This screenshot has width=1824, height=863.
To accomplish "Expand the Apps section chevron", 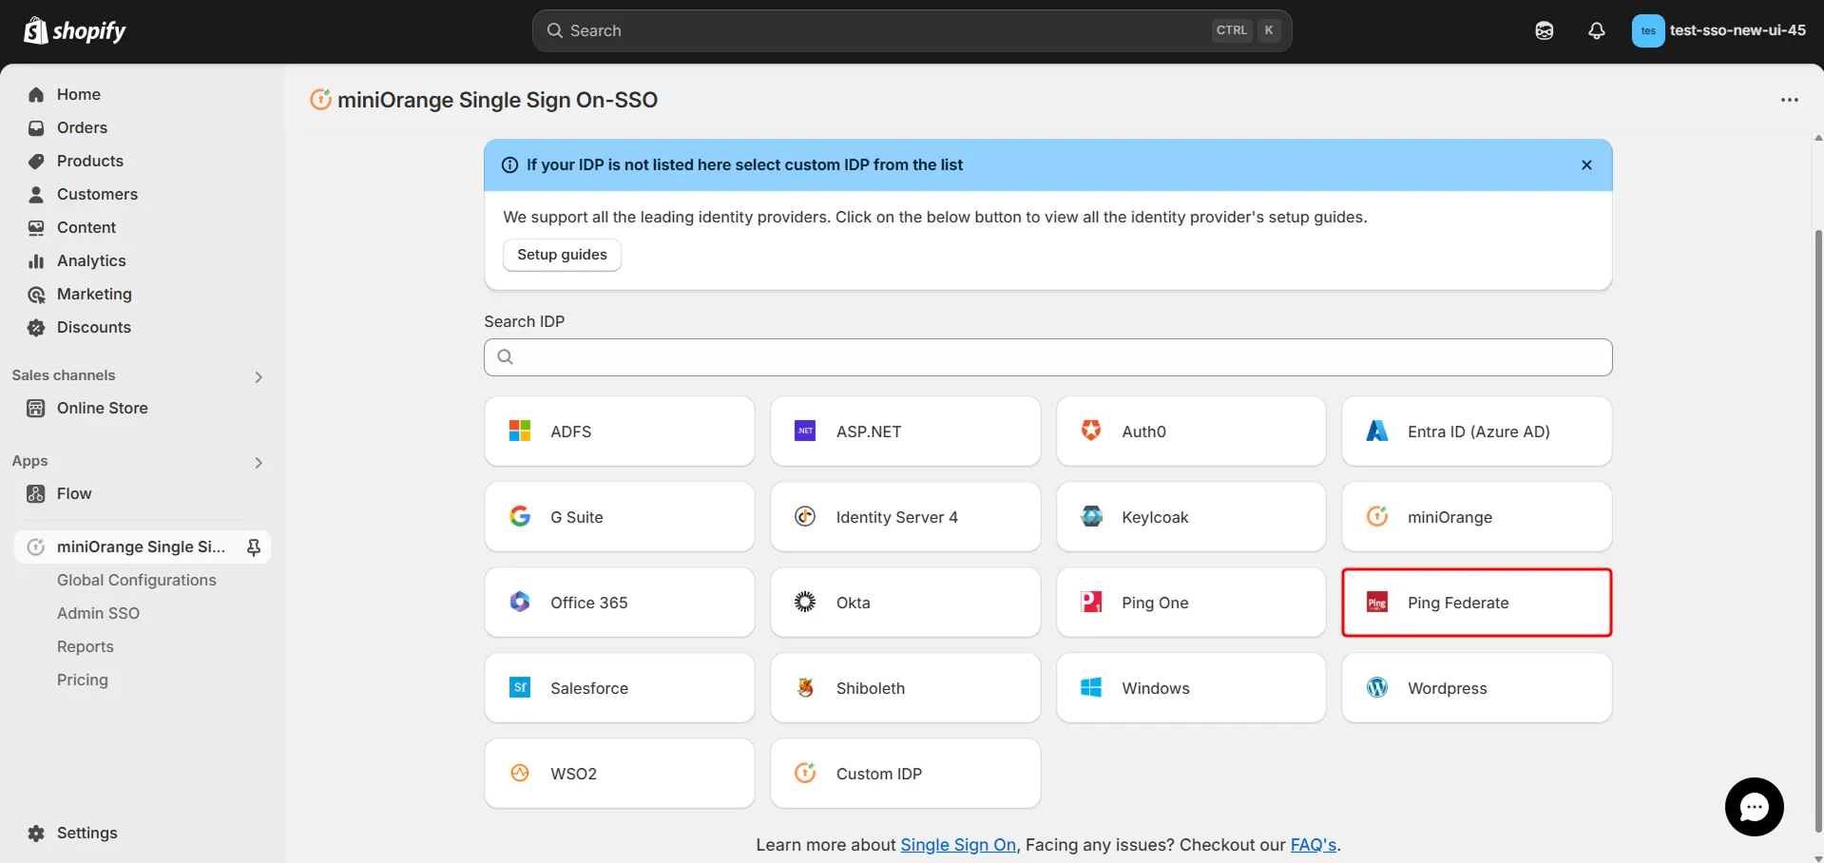I will click(259, 463).
